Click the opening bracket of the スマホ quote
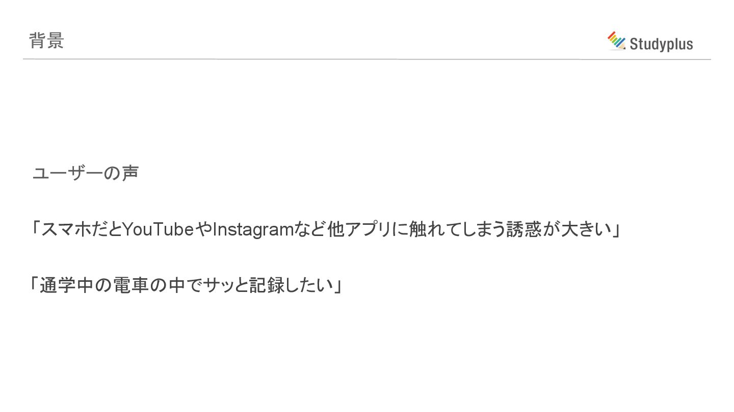Screen dimensions: 734x412 point(36,228)
